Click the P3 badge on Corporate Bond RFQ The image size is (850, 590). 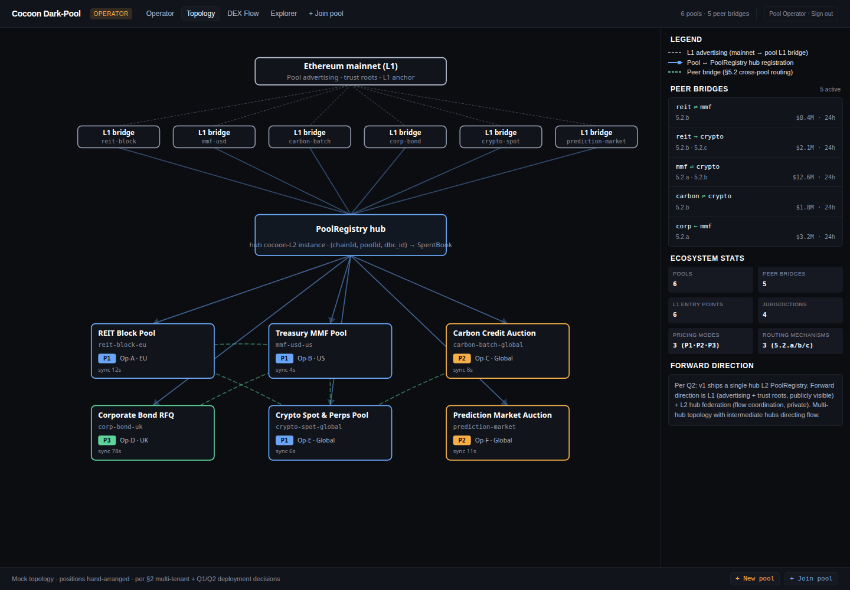(107, 441)
